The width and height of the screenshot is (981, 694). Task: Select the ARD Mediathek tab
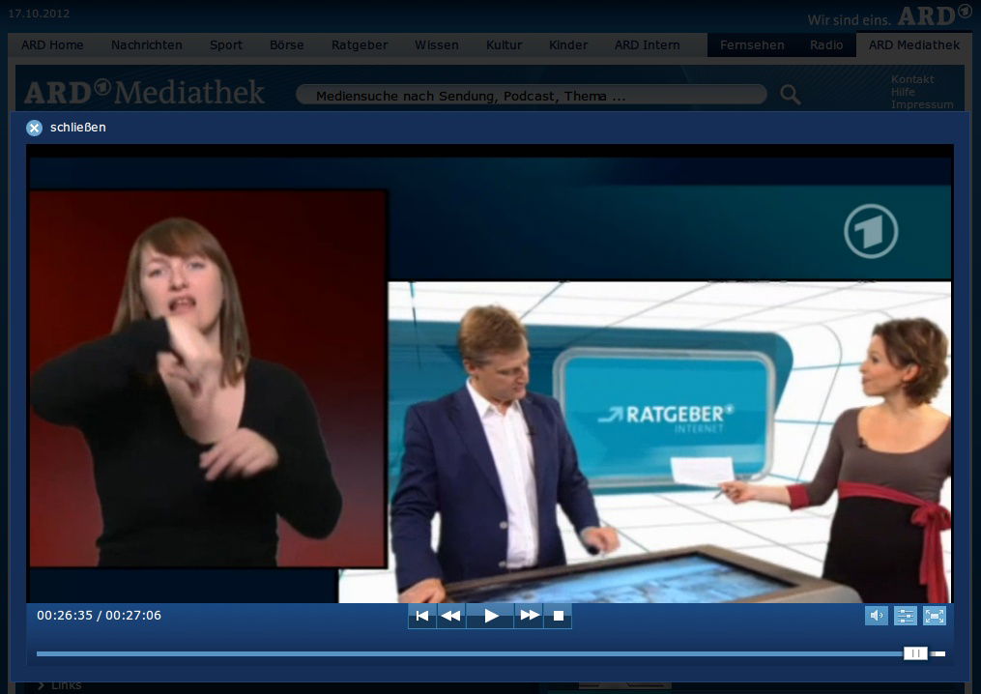pos(914,45)
